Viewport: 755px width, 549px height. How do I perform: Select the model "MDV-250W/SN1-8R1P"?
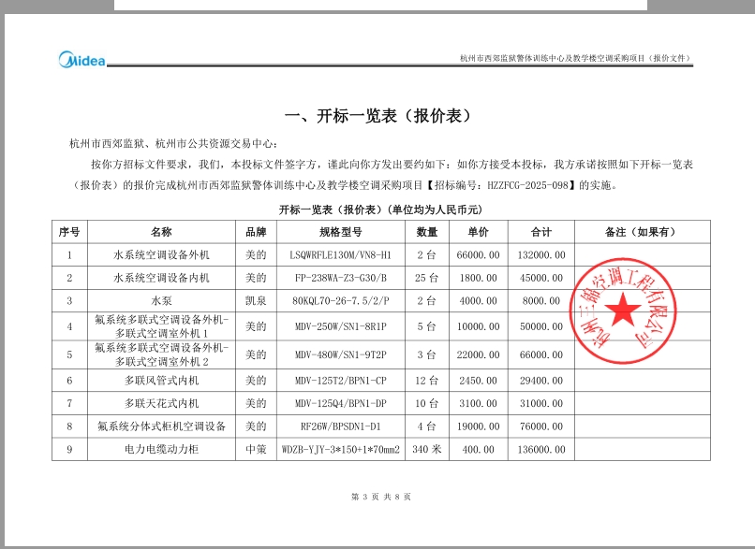pos(340,326)
